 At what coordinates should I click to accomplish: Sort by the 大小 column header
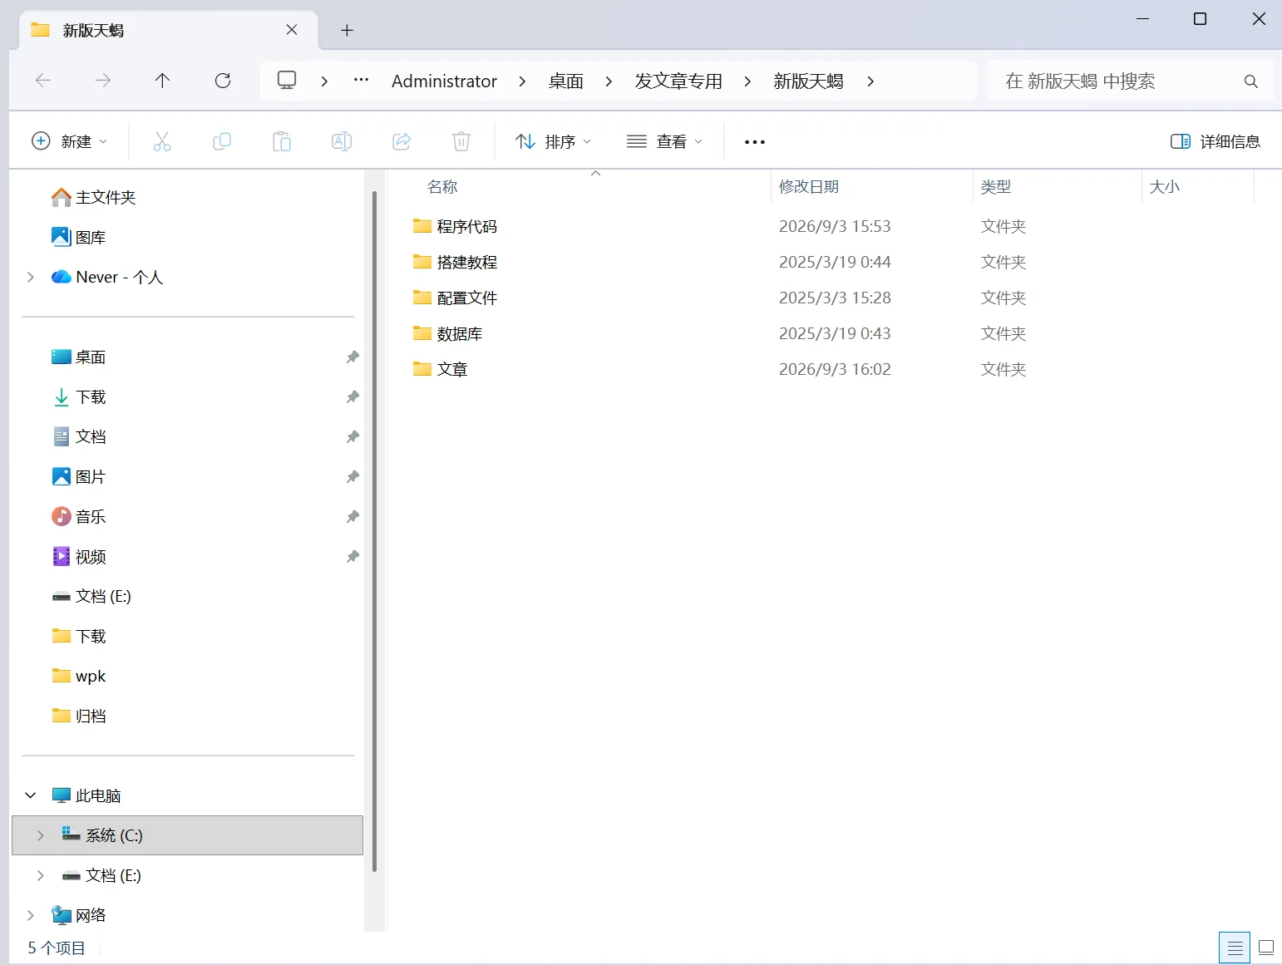click(1197, 186)
